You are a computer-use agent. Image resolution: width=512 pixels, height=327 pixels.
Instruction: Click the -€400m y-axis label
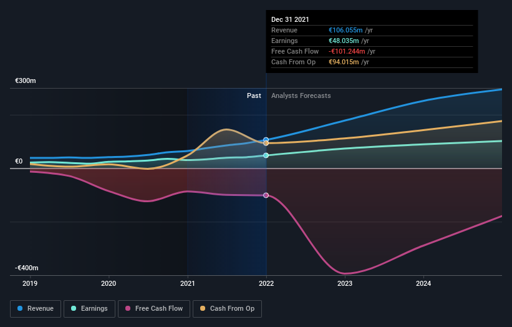(x=26, y=268)
